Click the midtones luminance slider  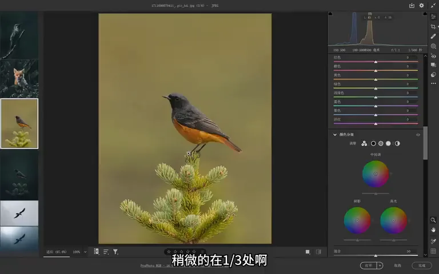376,194
